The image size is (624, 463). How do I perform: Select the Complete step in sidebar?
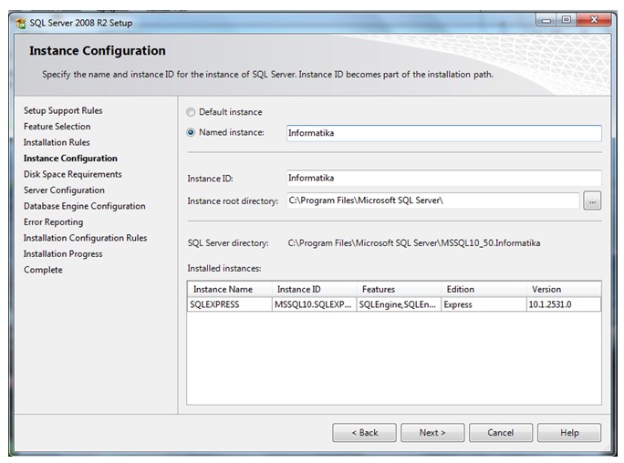[43, 270]
